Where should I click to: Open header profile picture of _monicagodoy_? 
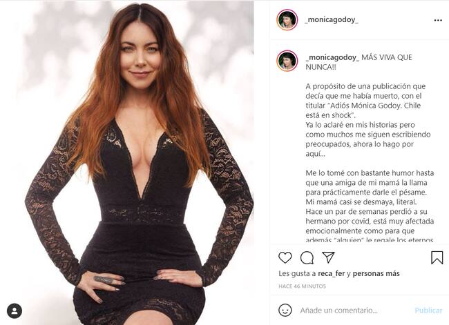[287, 20]
